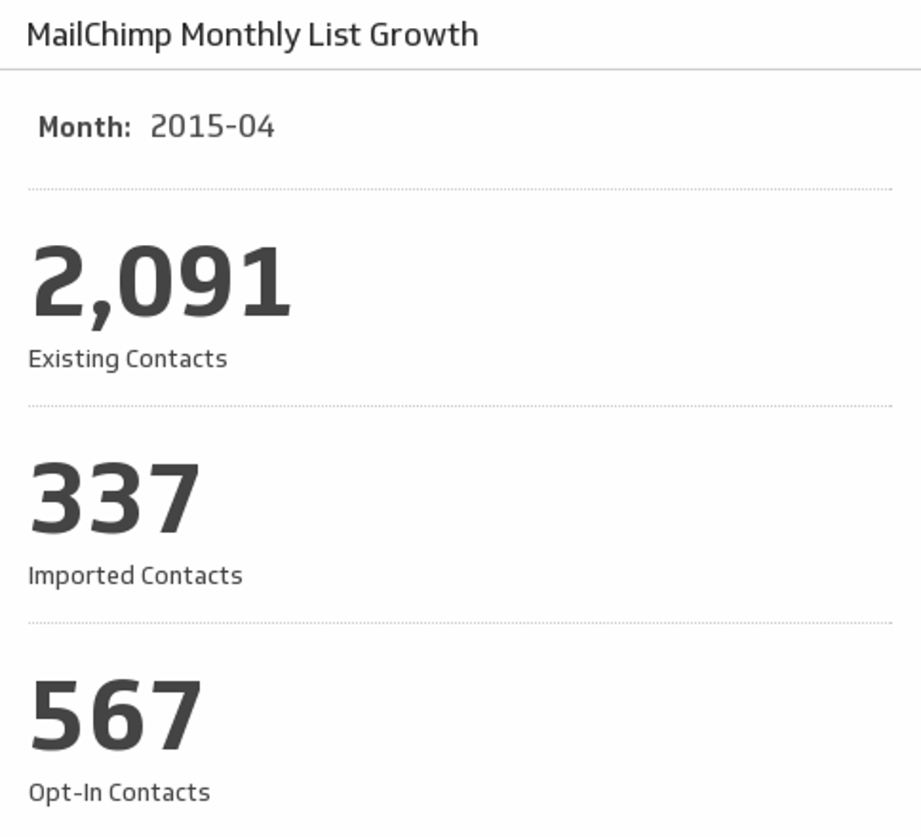The width and height of the screenshot is (921, 837).
Task: Click "Contacts" in the Opt-In Contacts label
Action: (159, 793)
